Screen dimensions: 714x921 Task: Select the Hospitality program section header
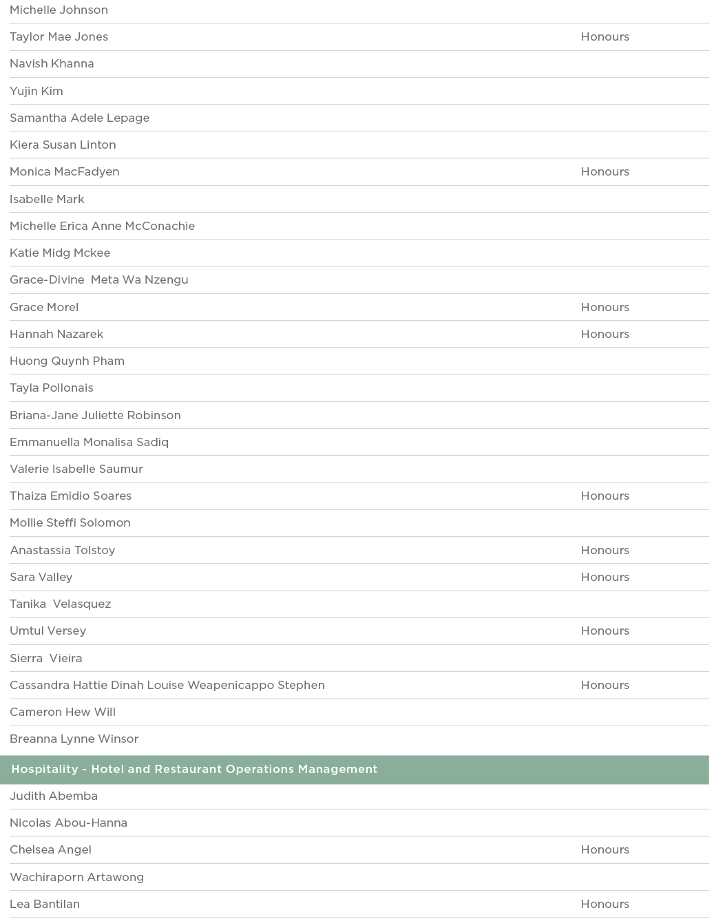(194, 770)
